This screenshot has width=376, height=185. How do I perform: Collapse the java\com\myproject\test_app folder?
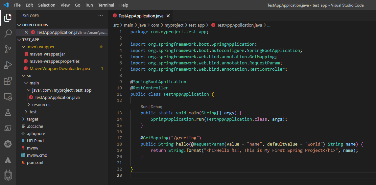(x=29, y=90)
